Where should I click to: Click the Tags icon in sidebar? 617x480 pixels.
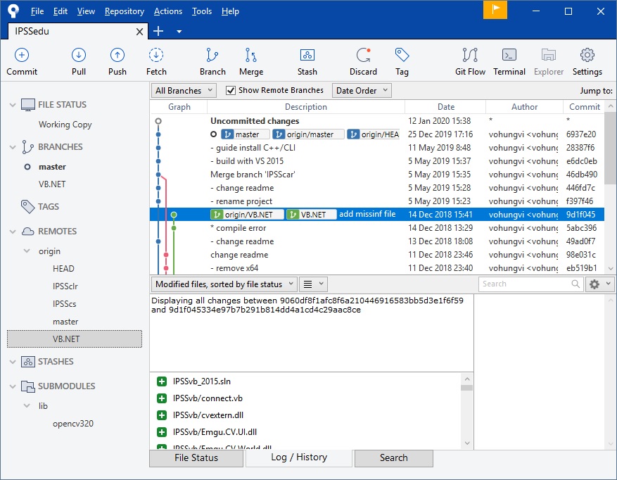click(27, 206)
